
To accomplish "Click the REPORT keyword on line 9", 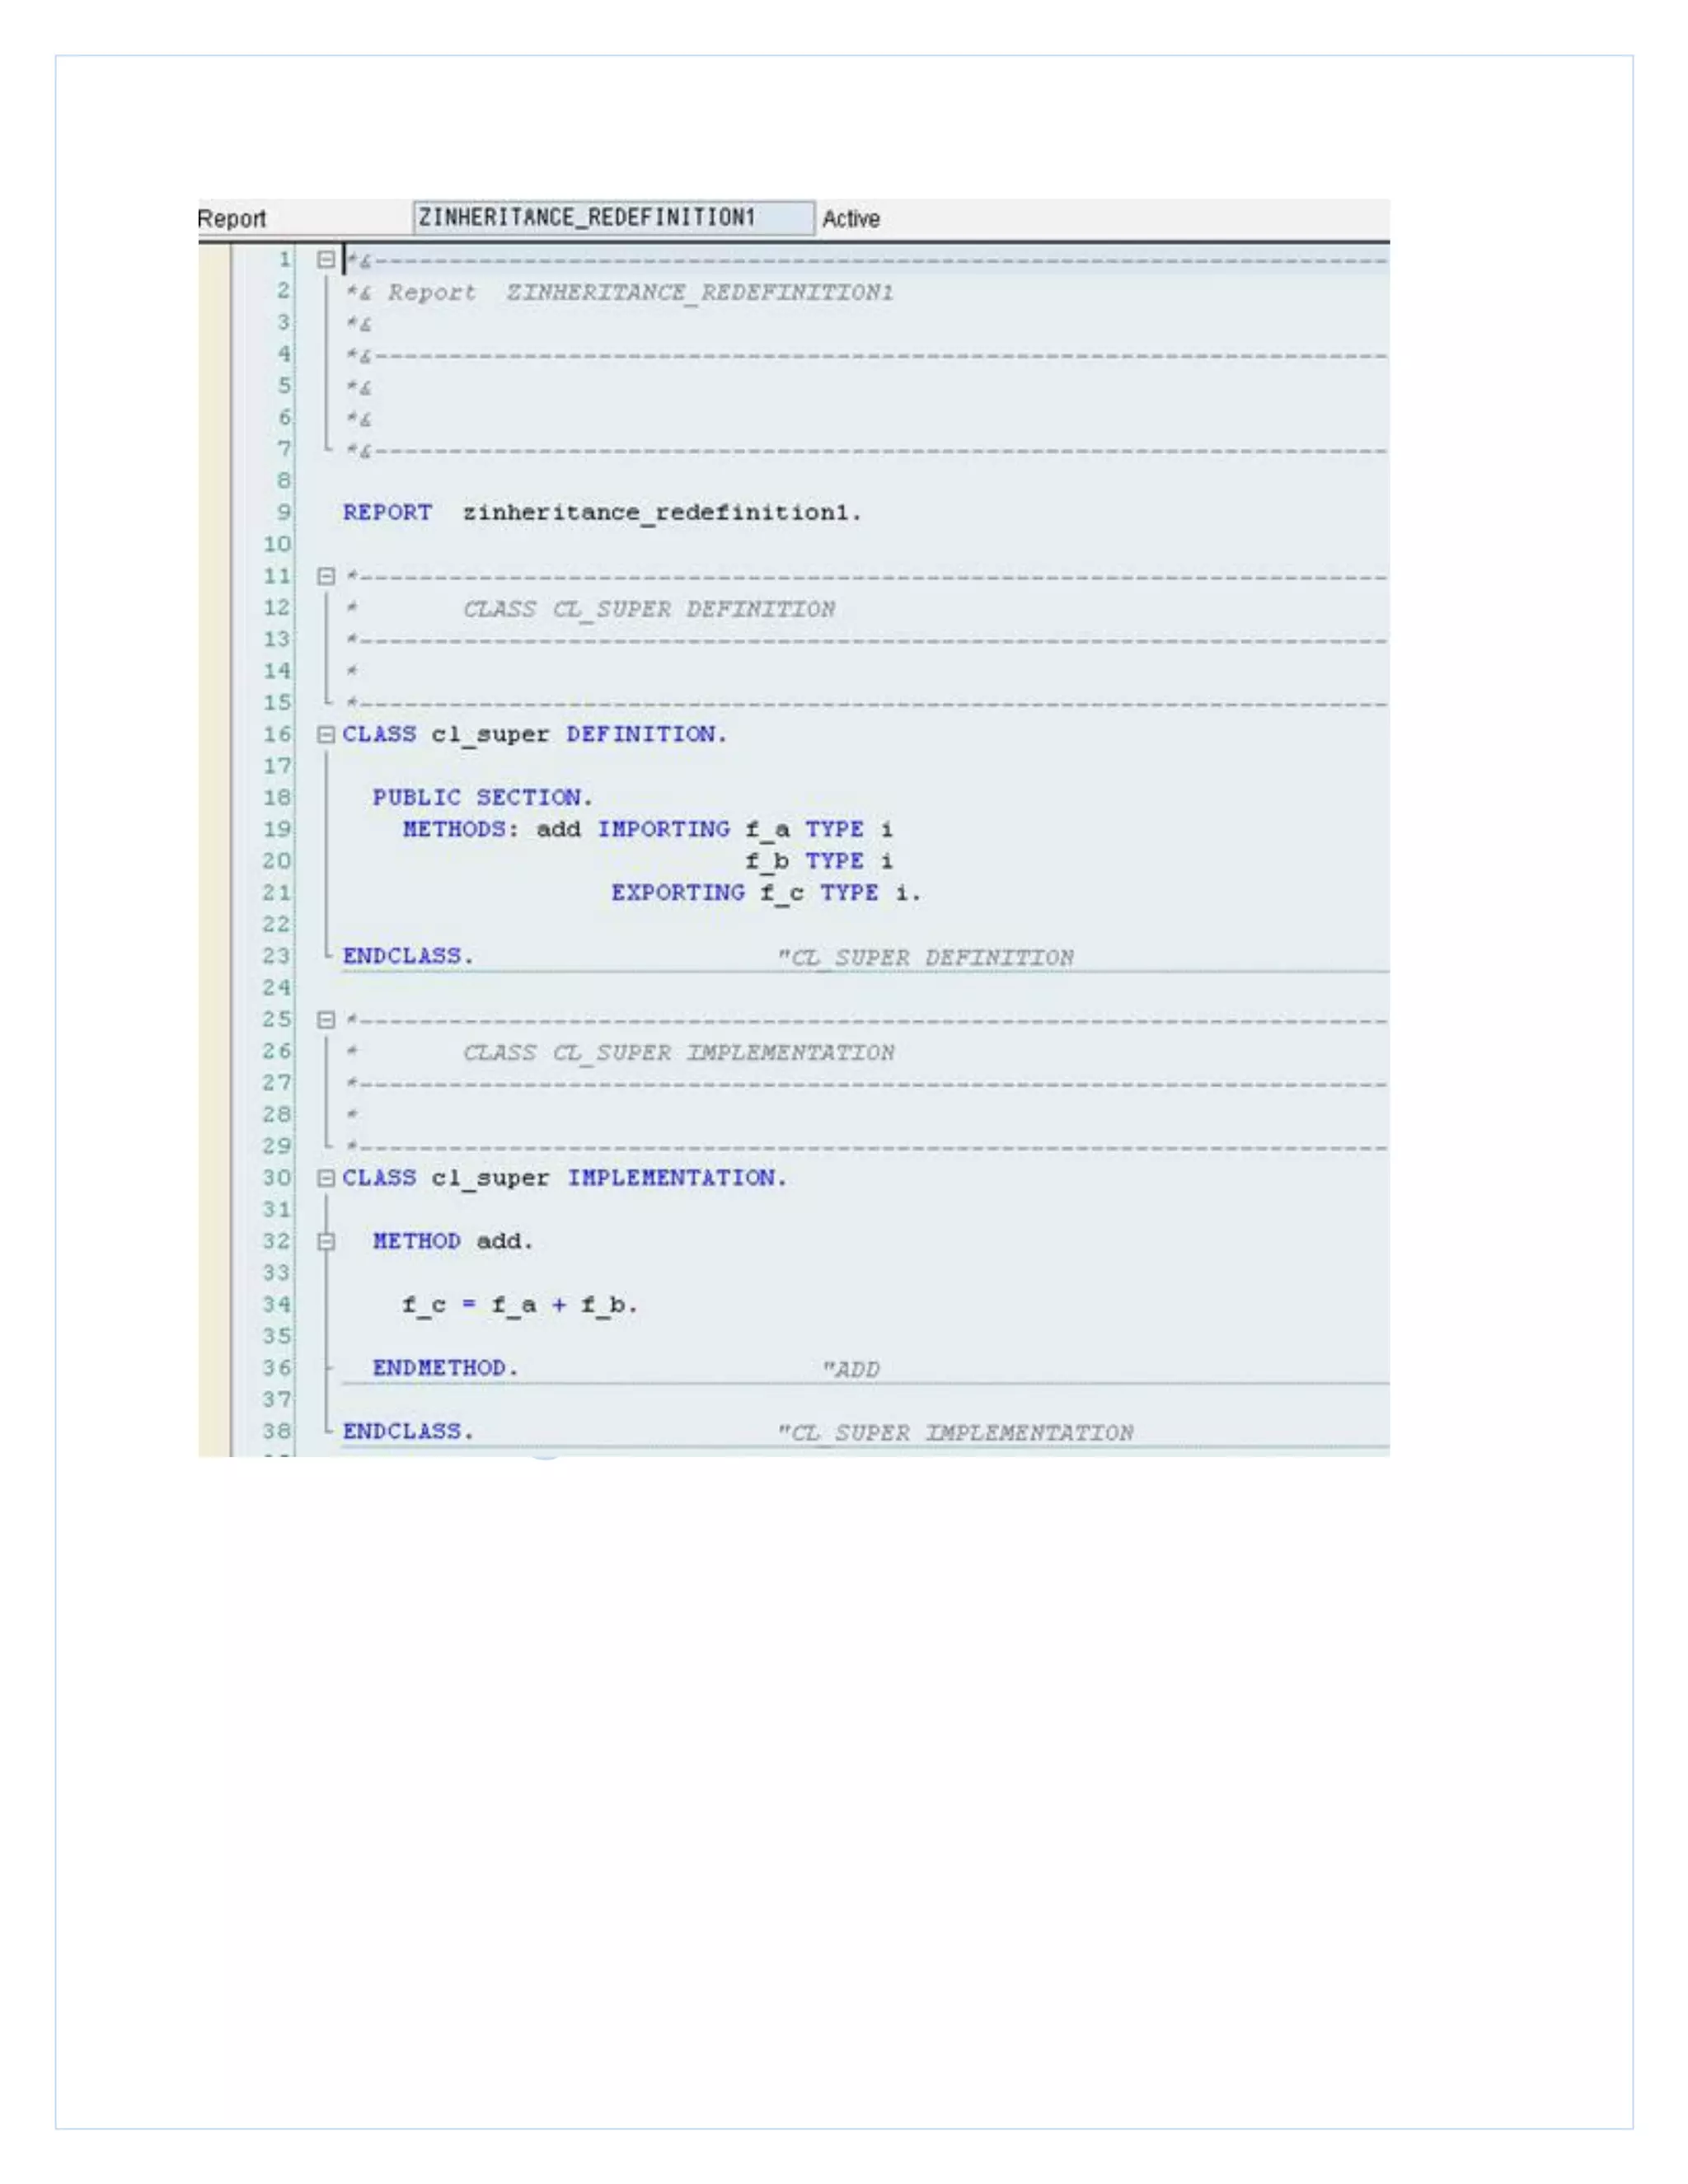I will click(387, 512).
